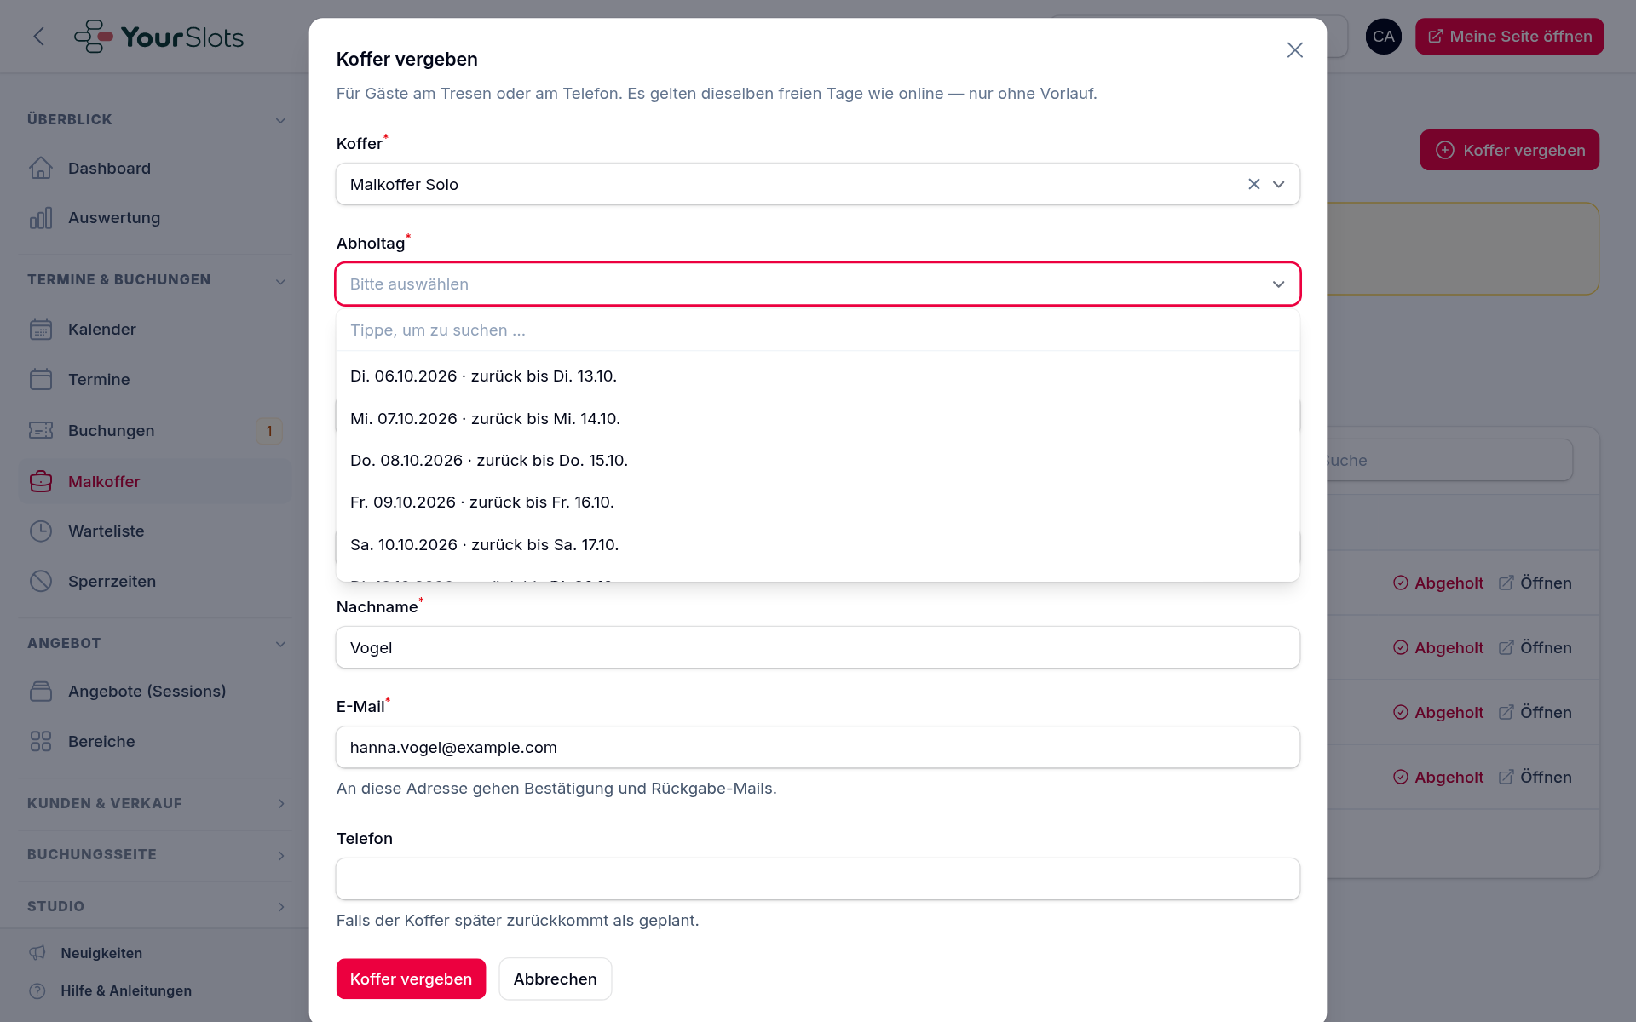Click Koffer vergeben button on background page
The height and width of the screenshot is (1022, 1636).
[1510, 151]
